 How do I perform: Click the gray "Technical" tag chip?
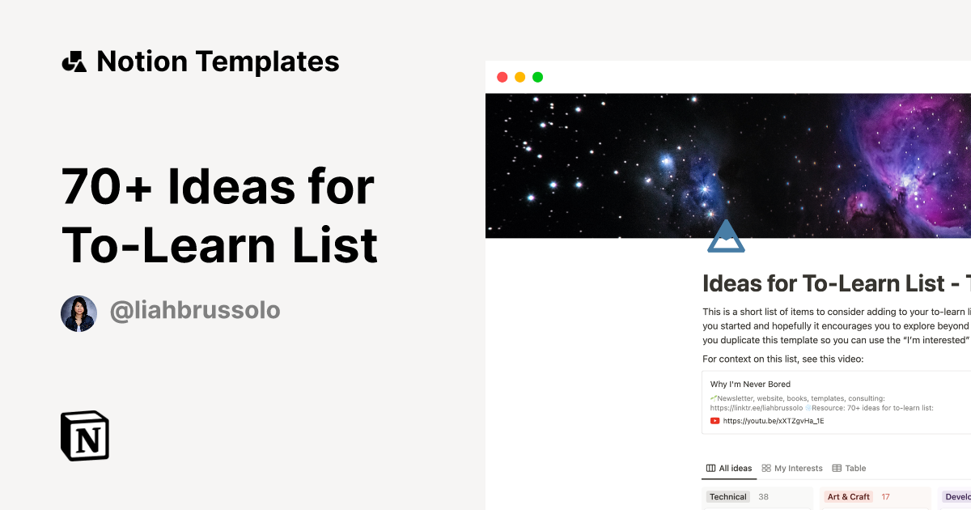(728, 496)
